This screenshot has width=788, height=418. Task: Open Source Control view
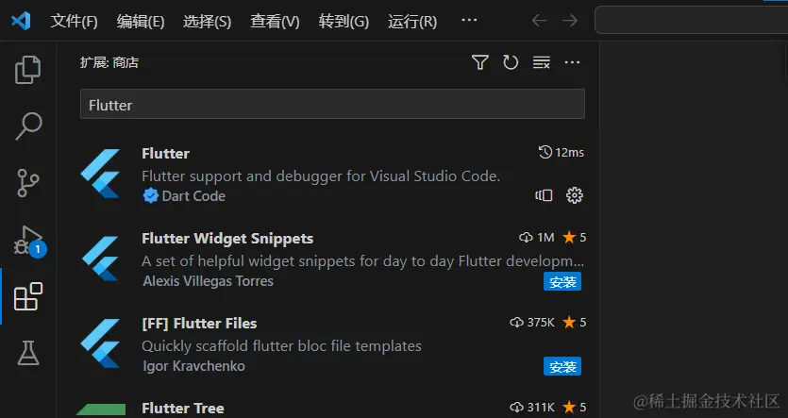28,183
